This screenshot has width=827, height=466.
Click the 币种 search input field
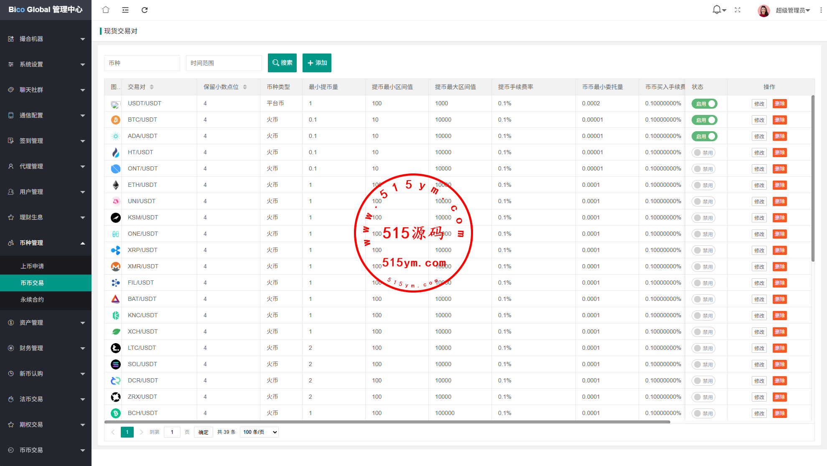142,63
